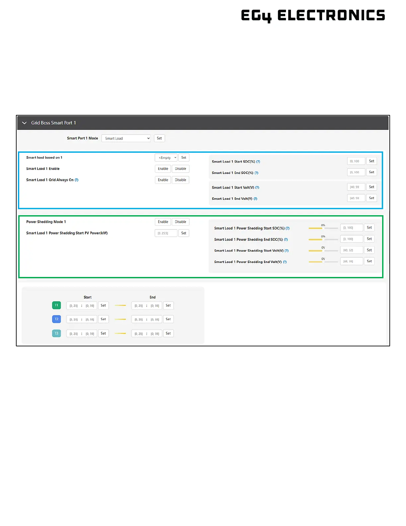The height and width of the screenshot is (526, 406).
Task: Enable Smart Load 1
Action: point(163,169)
